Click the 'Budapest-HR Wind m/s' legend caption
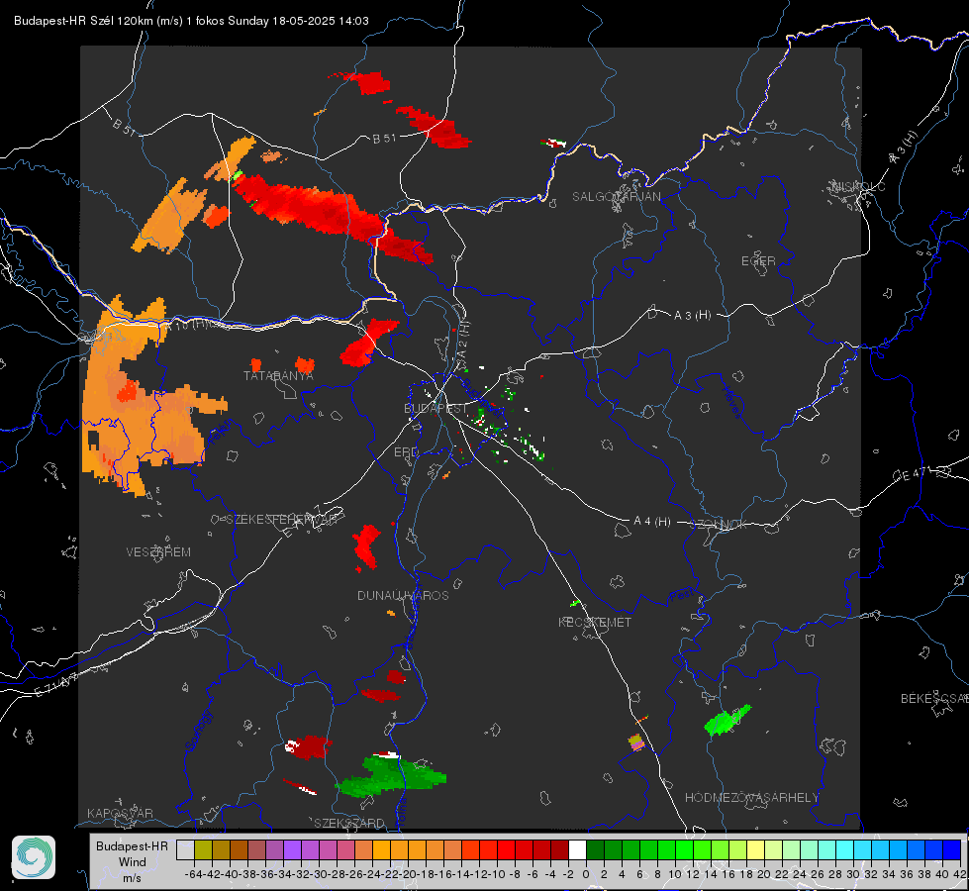This screenshot has height=891, width=969. [x=132, y=862]
